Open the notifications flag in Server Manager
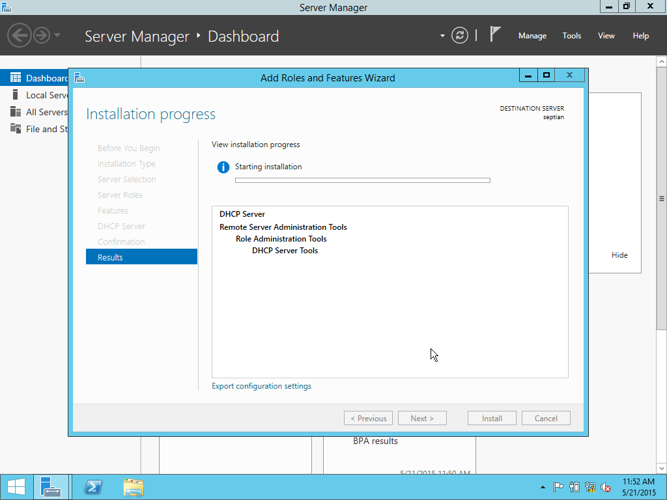Screen dimensions: 667x500 click(495, 33)
